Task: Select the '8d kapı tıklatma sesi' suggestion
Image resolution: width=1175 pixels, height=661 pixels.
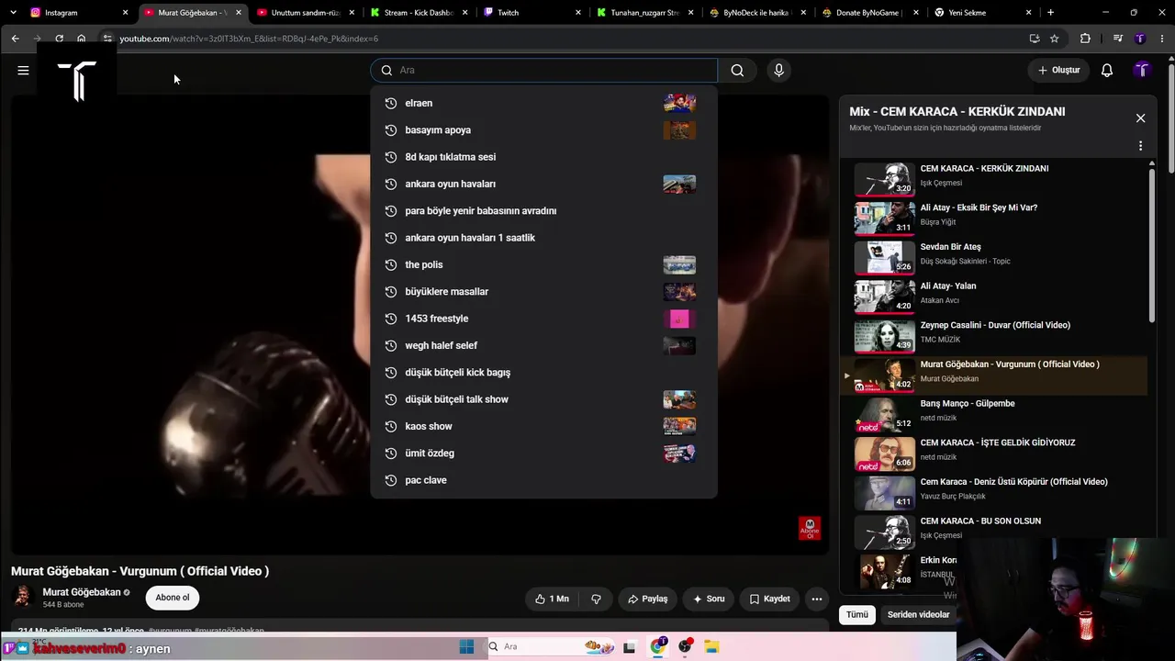Action: (543, 157)
